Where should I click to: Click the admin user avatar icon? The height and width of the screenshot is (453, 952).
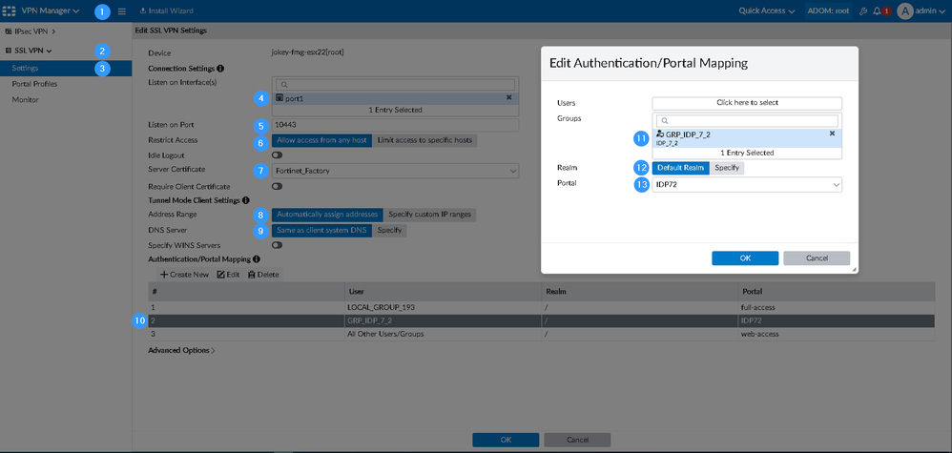click(x=905, y=11)
